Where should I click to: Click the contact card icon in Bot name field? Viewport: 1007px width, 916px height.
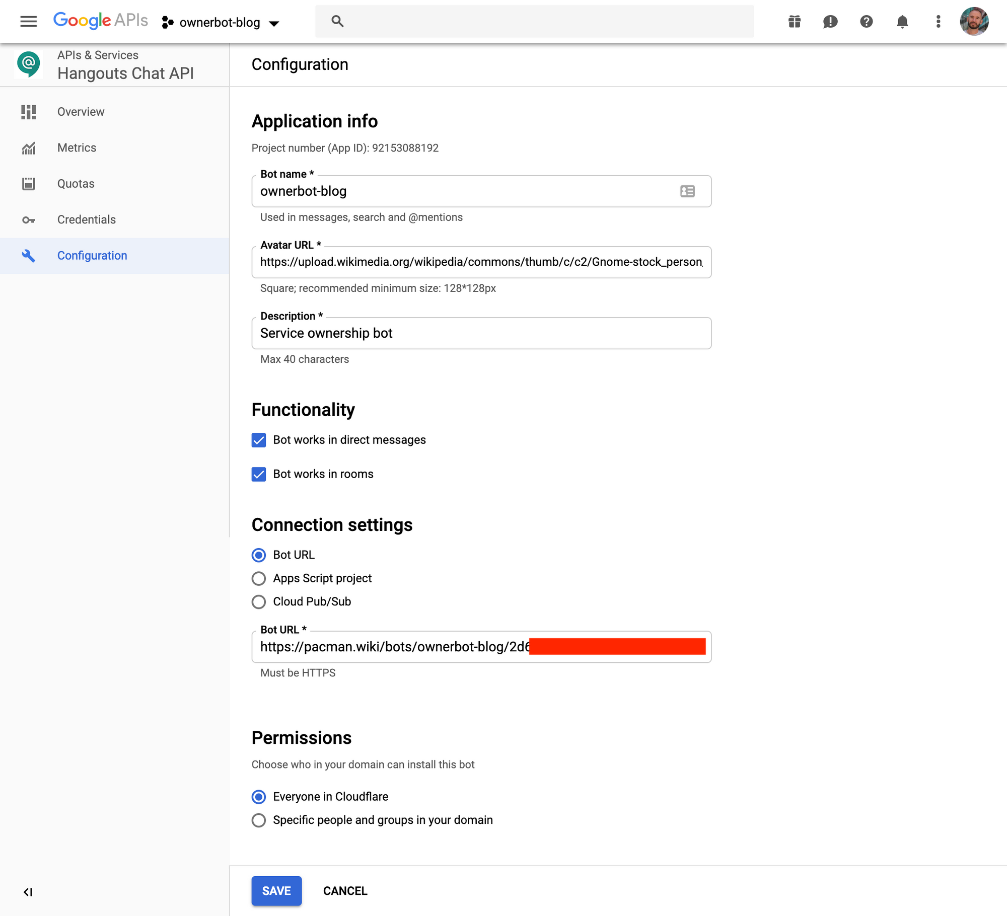point(687,191)
